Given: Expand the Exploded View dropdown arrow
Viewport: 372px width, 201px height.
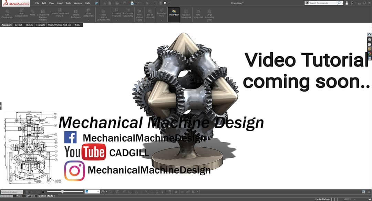Looking at the screenshot, I should tap(162, 20).
